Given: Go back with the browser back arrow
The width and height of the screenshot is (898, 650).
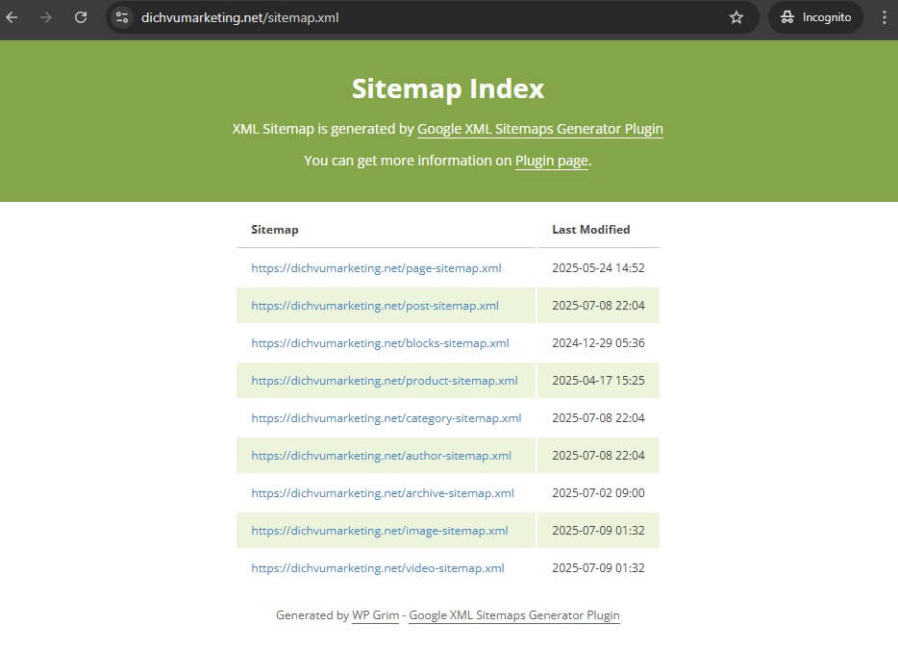Looking at the screenshot, I should click(x=12, y=17).
